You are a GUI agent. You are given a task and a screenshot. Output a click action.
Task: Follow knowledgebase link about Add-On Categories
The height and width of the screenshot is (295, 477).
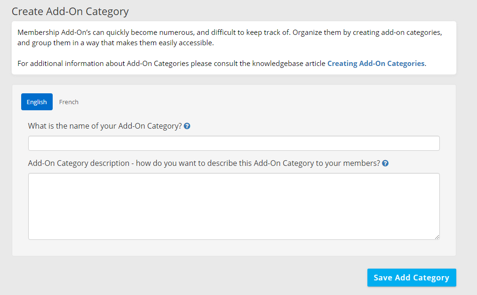point(376,64)
